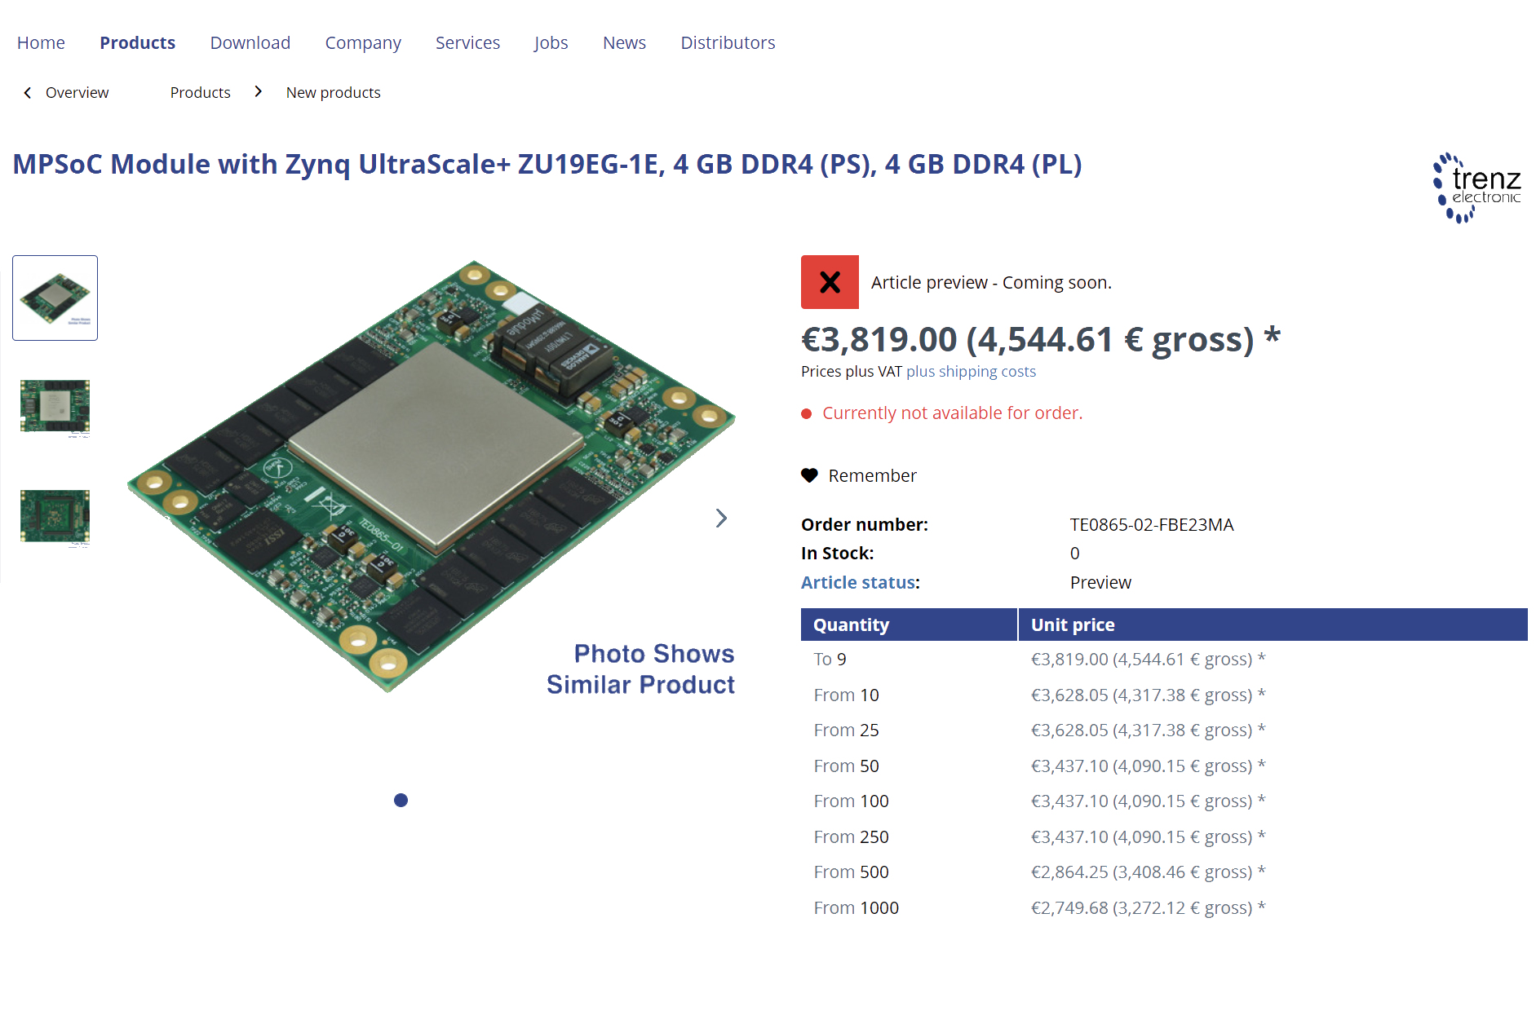This screenshot has width=1536, height=1024.
Task: Click the €2,749.68 unit price
Action: [1148, 907]
